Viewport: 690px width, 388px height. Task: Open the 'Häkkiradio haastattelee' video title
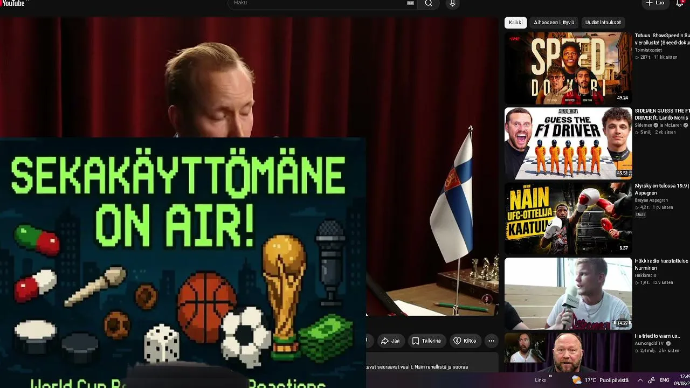(662, 264)
